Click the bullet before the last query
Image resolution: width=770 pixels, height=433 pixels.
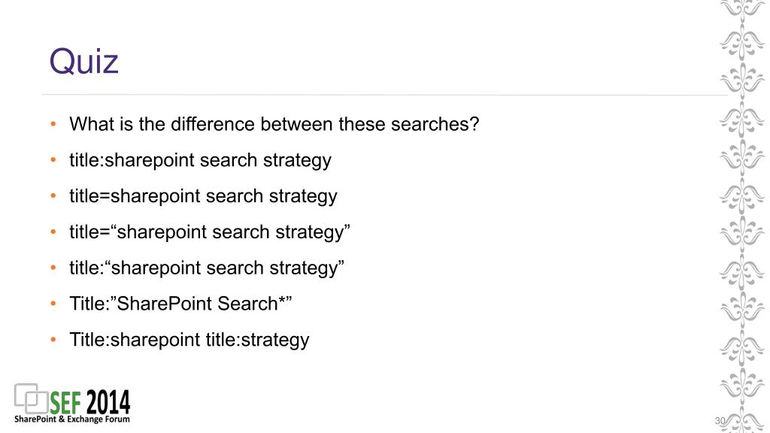tap(53, 340)
